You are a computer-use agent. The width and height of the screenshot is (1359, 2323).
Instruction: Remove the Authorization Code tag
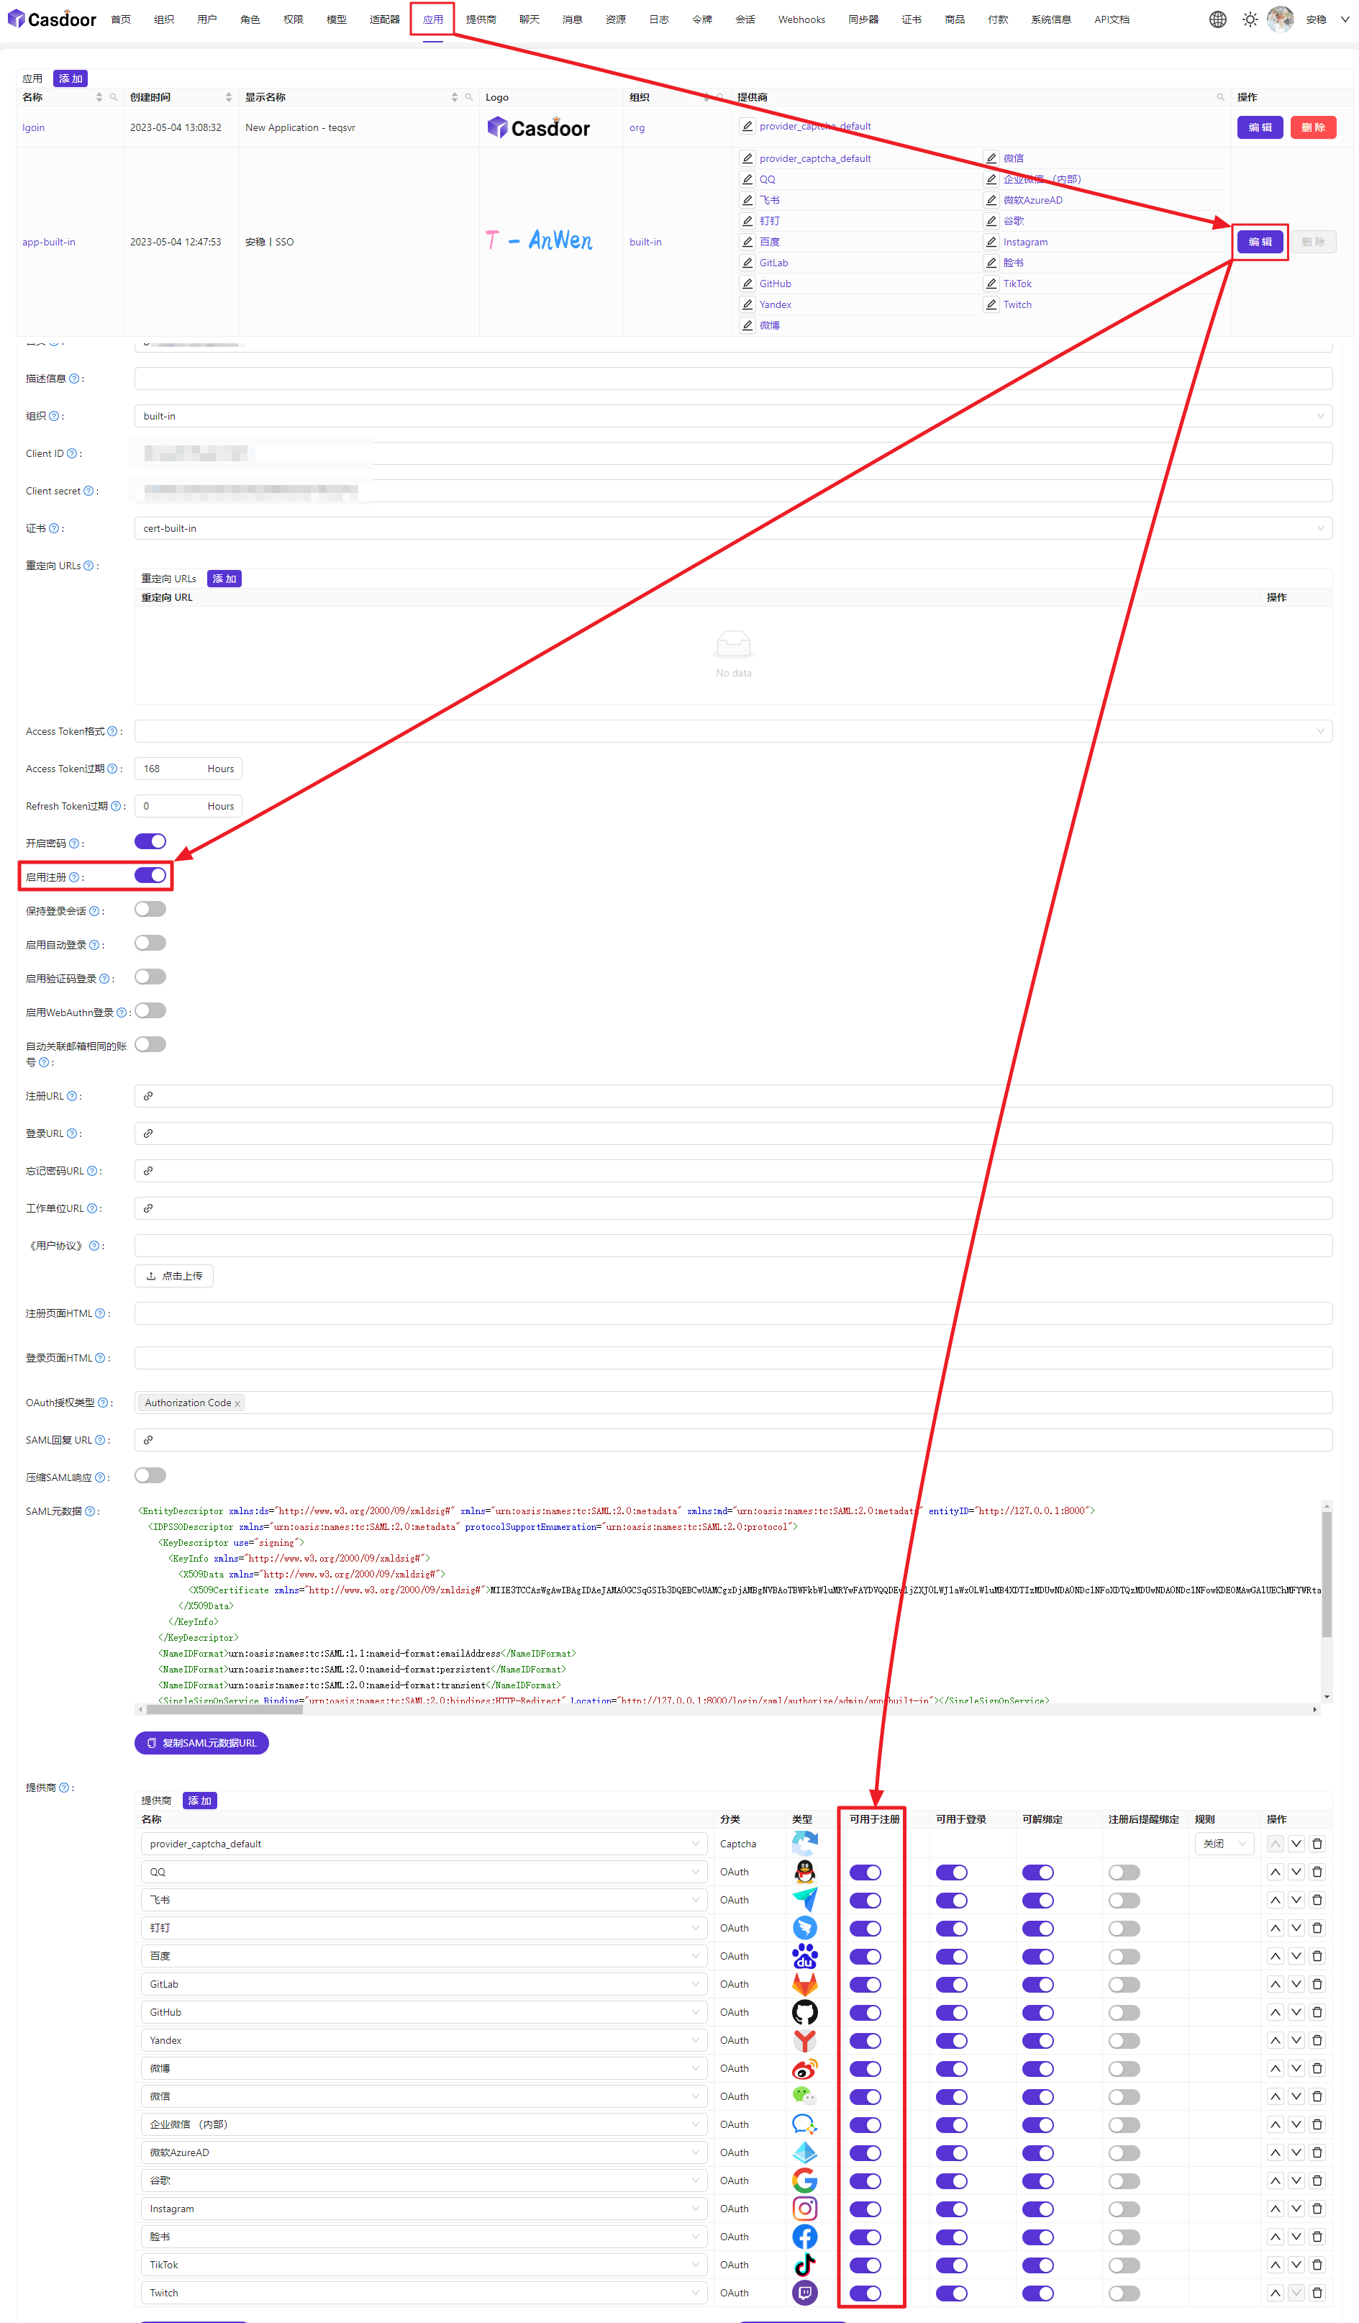(x=237, y=1404)
